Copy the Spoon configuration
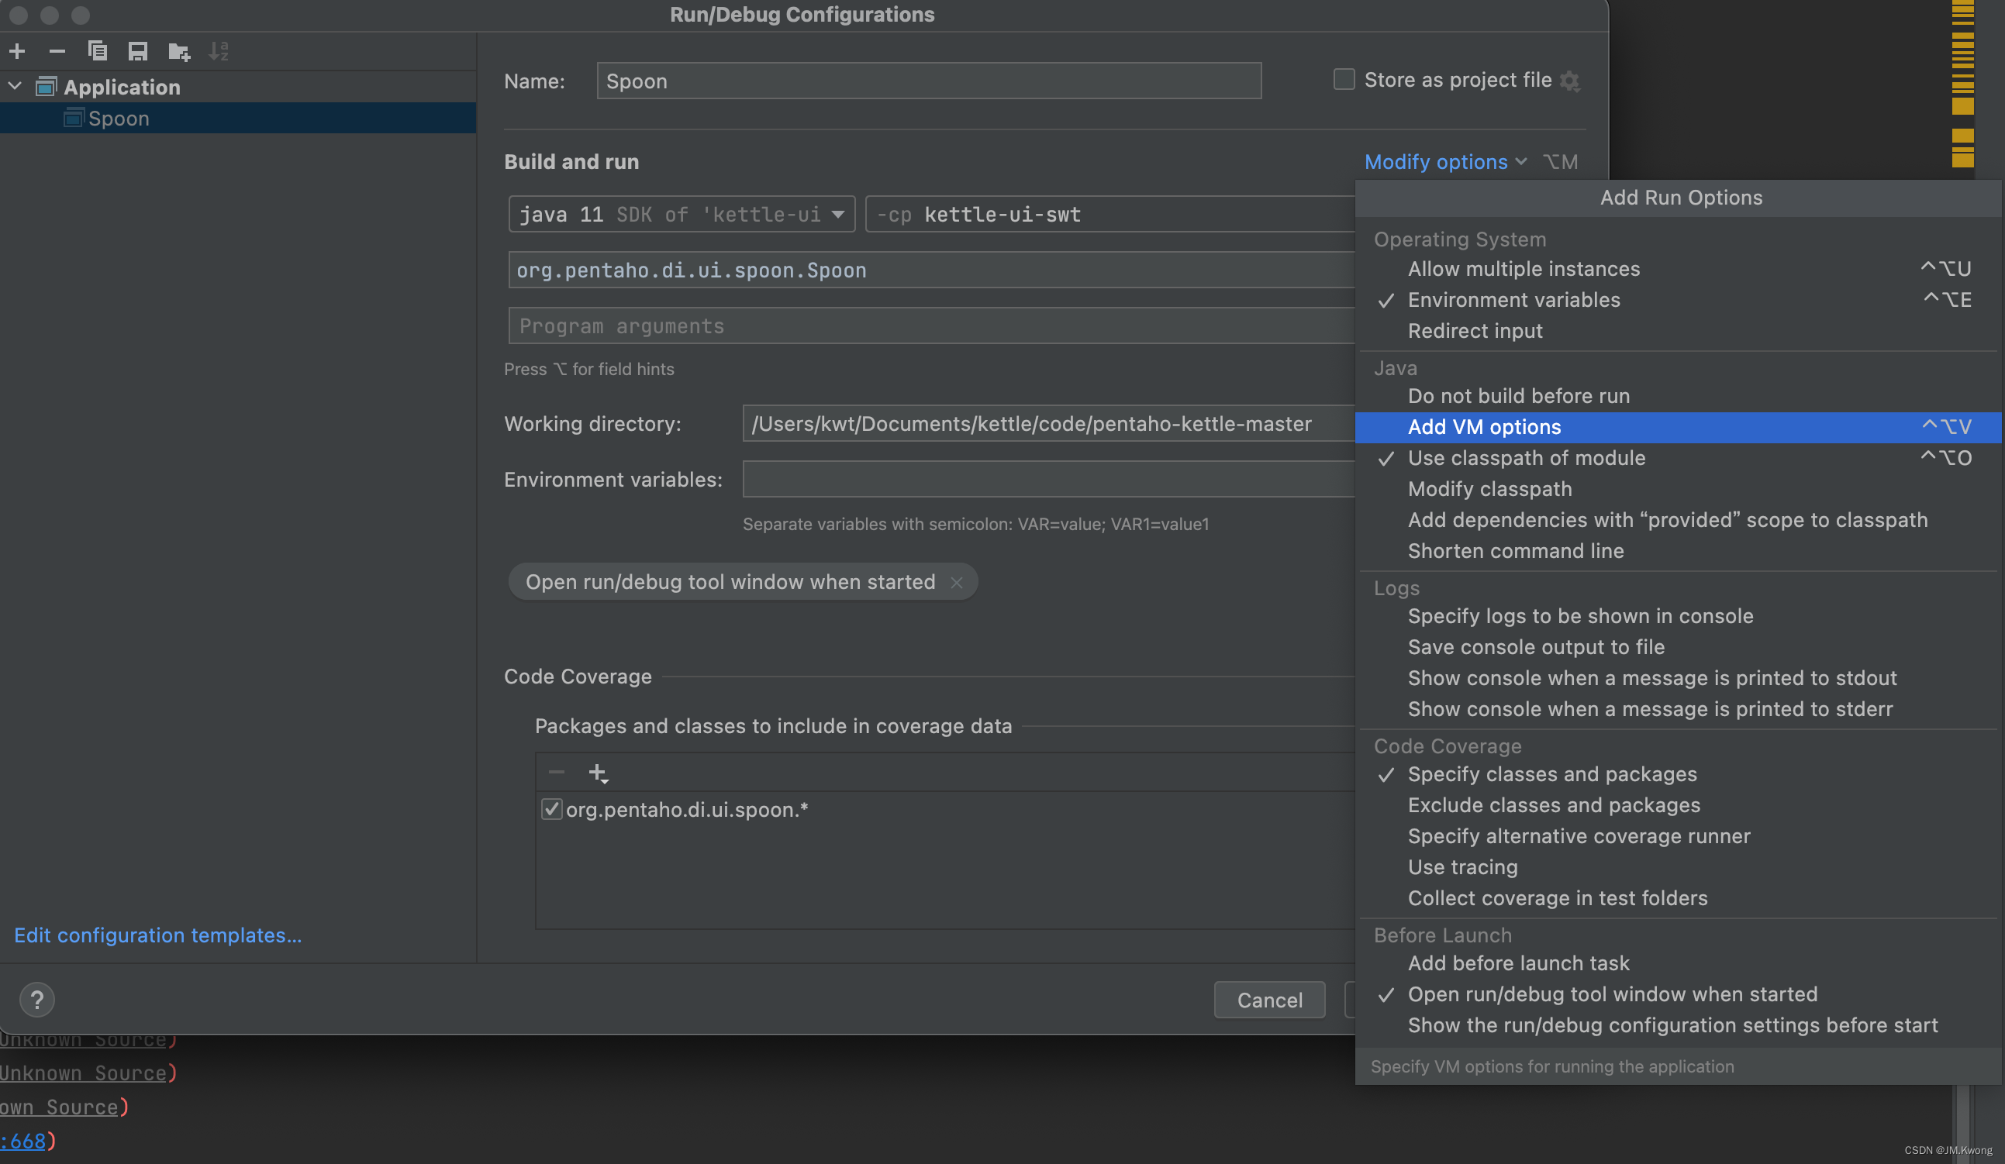Image resolution: width=2005 pixels, height=1164 pixels. pos(98,51)
